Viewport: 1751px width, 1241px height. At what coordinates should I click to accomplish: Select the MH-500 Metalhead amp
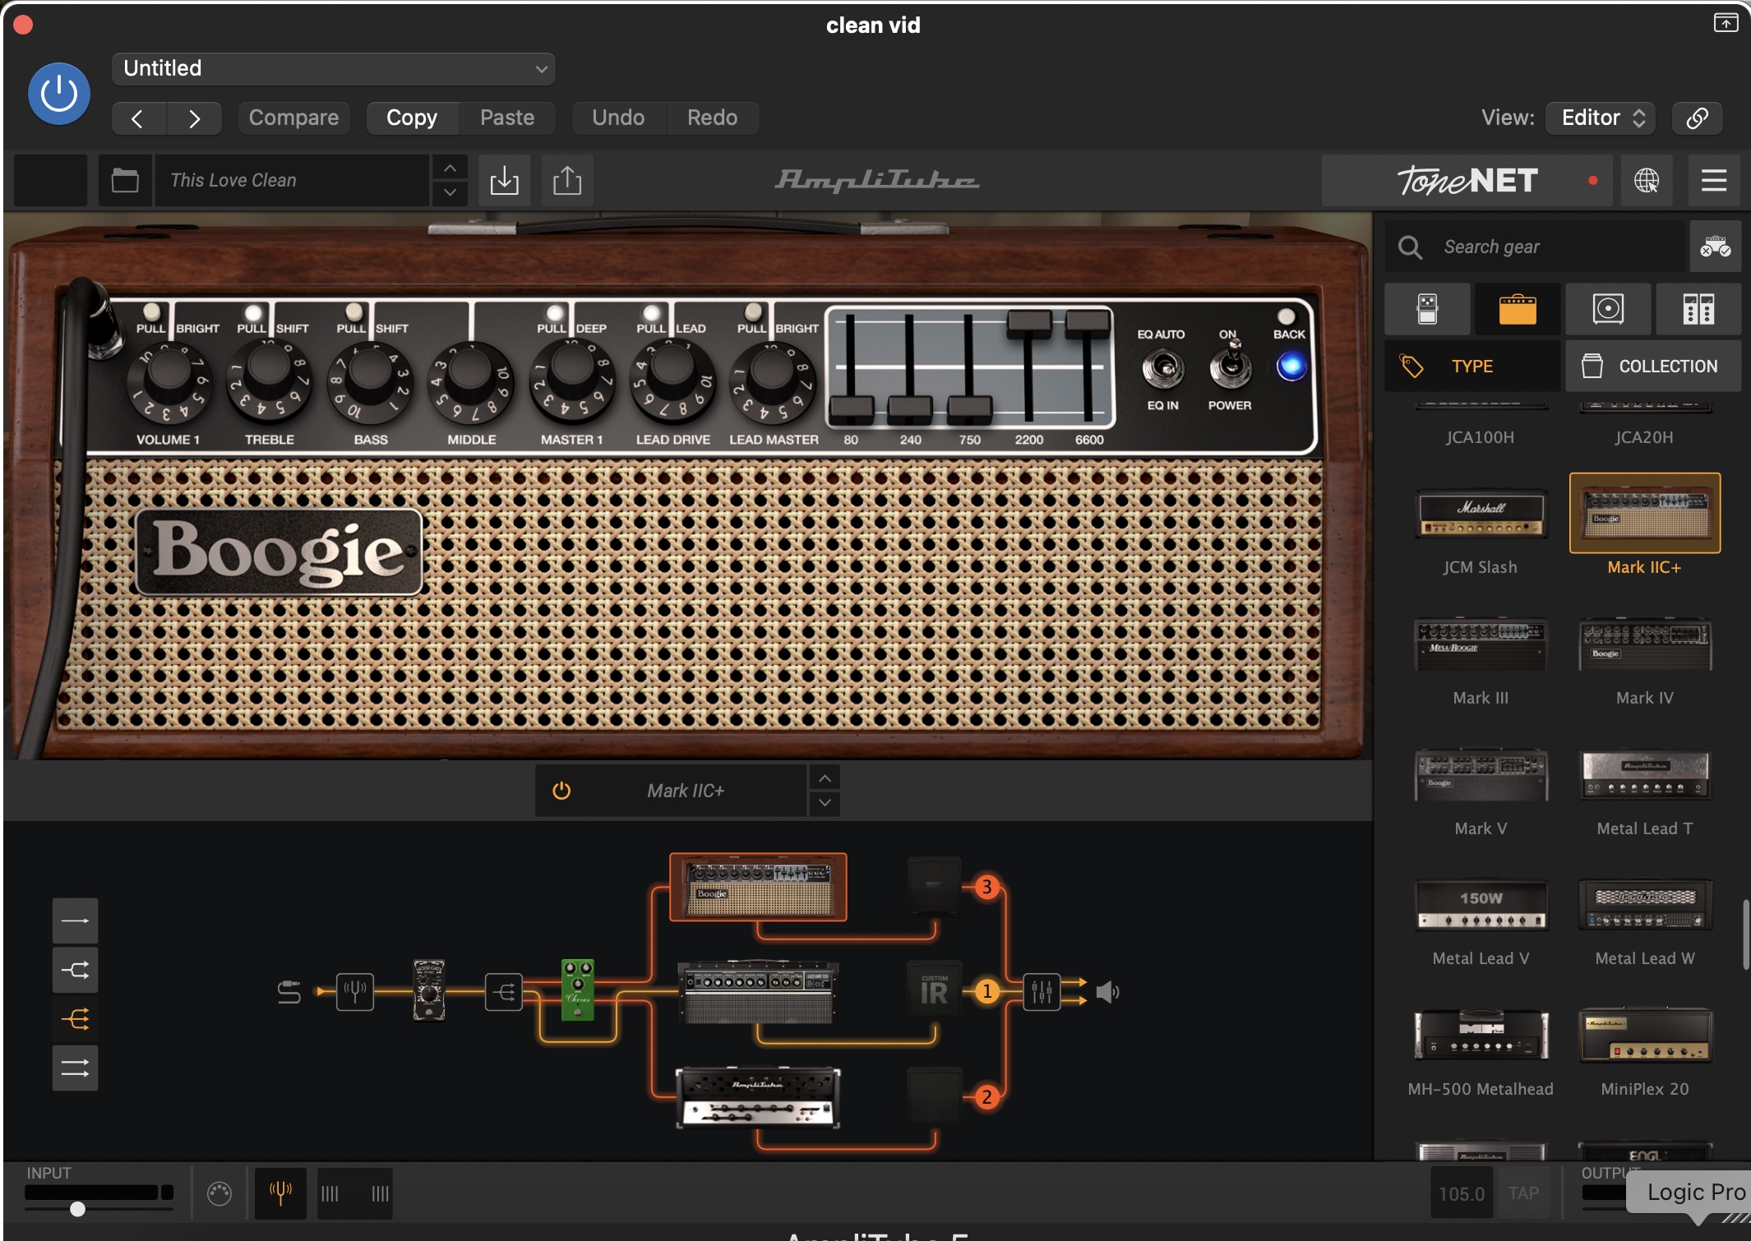1481,1036
